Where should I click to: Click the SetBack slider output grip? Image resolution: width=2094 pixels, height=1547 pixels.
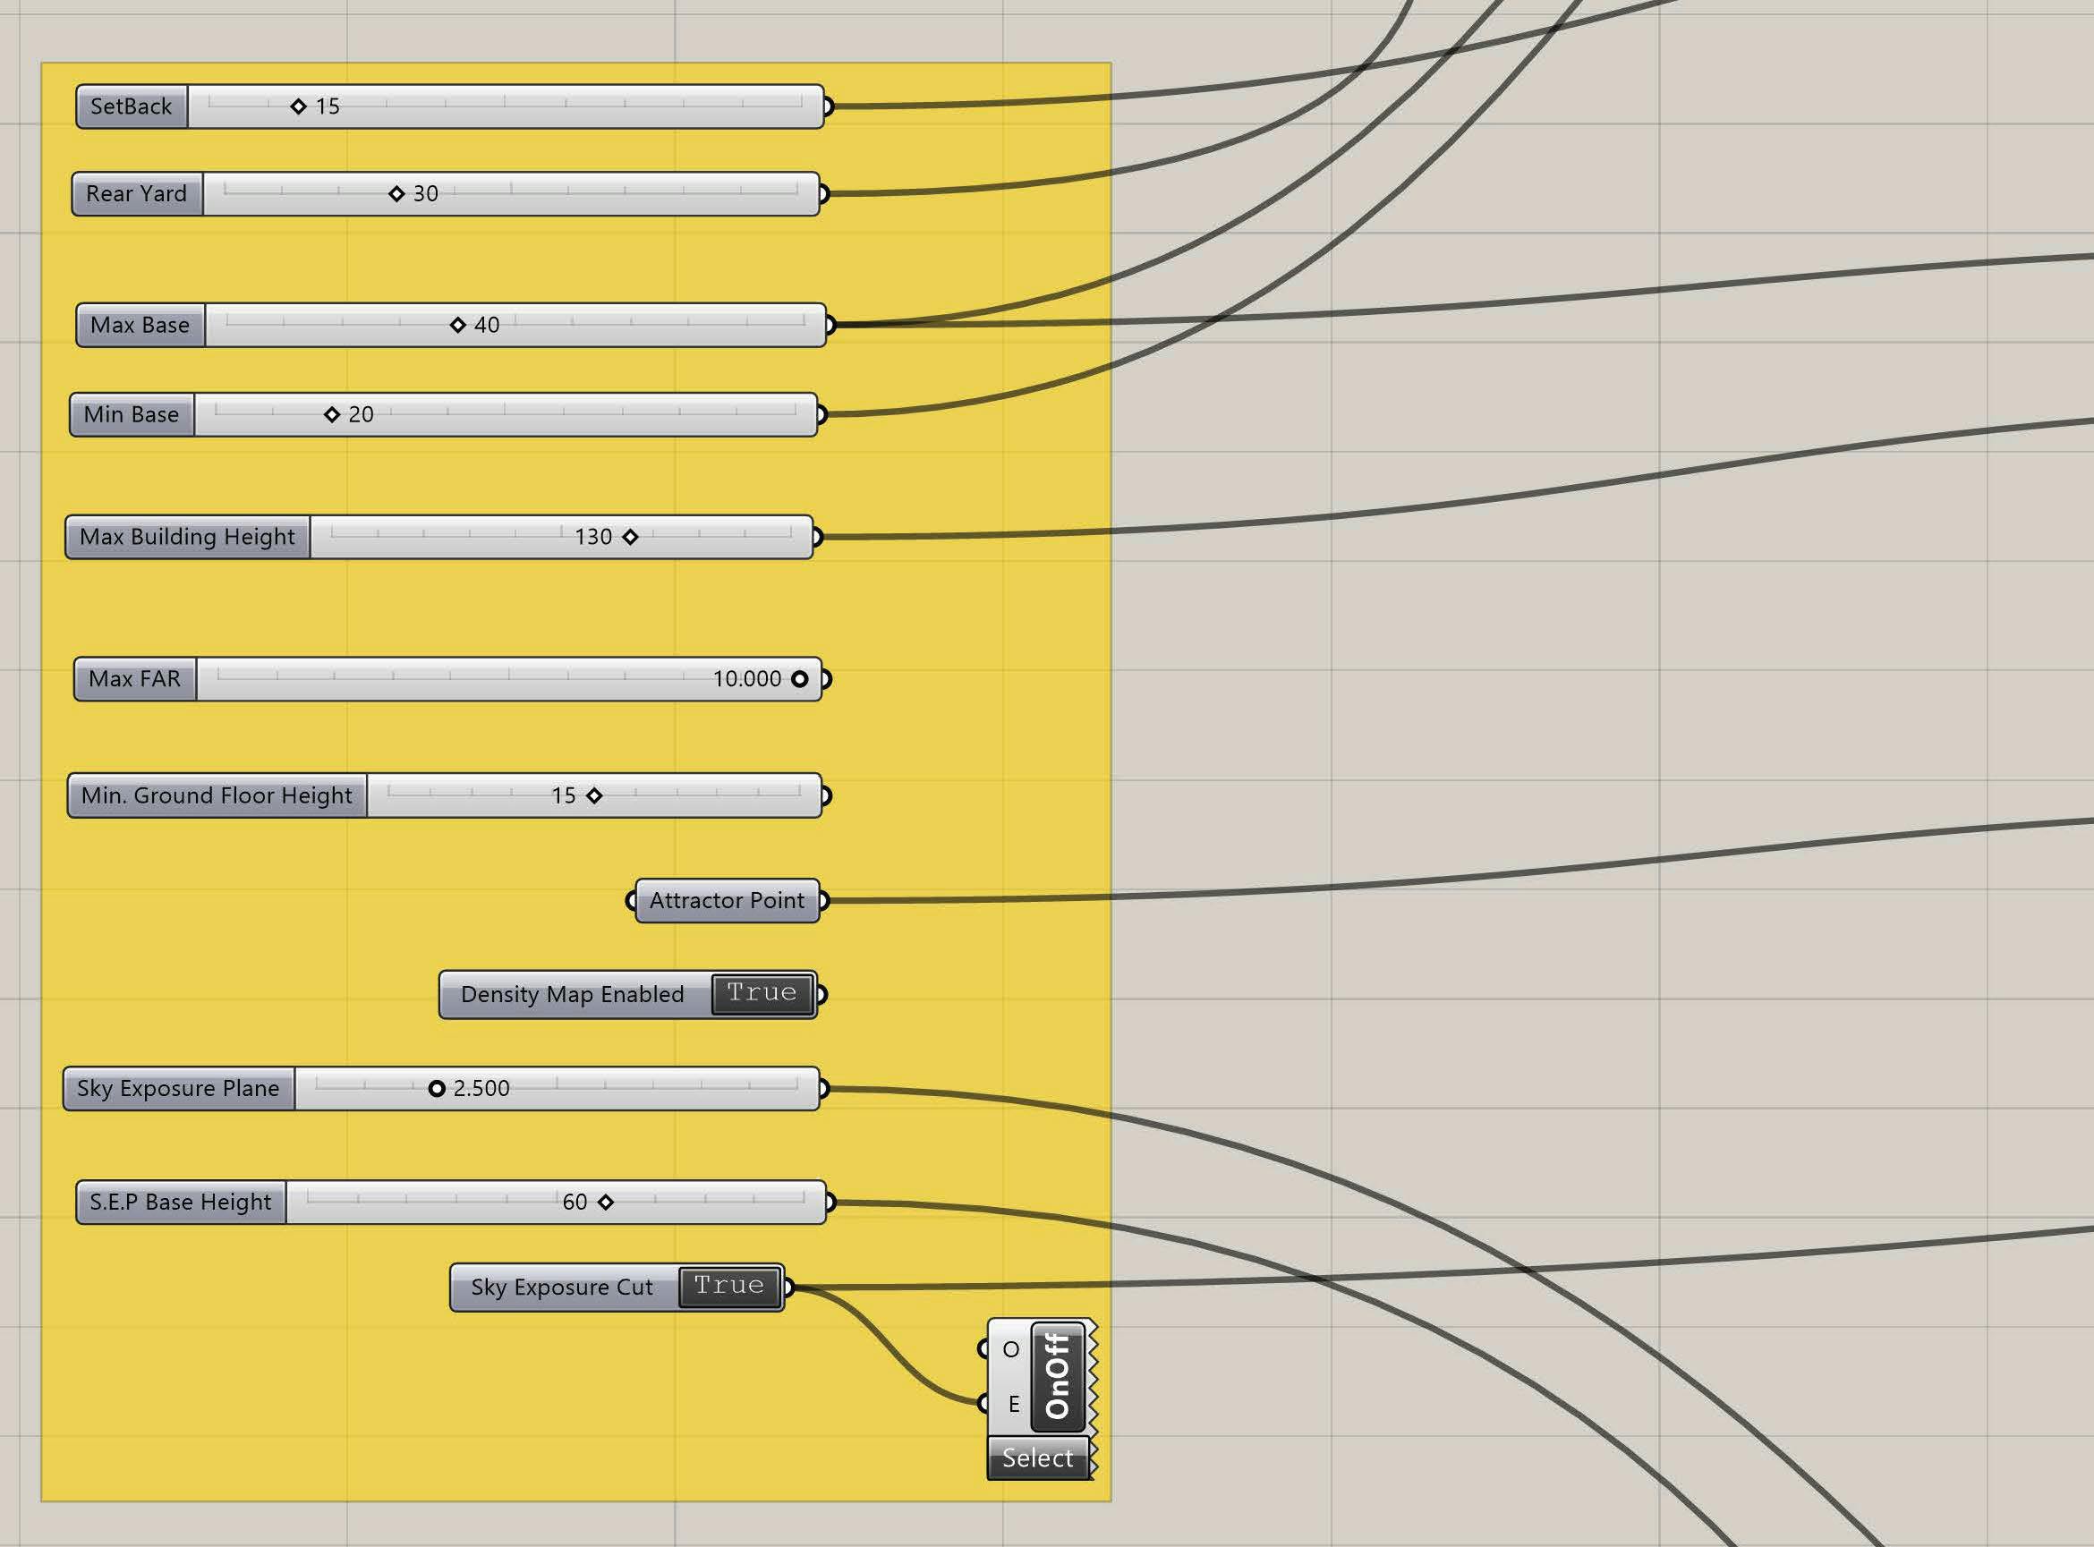pyautogui.click(x=829, y=106)
